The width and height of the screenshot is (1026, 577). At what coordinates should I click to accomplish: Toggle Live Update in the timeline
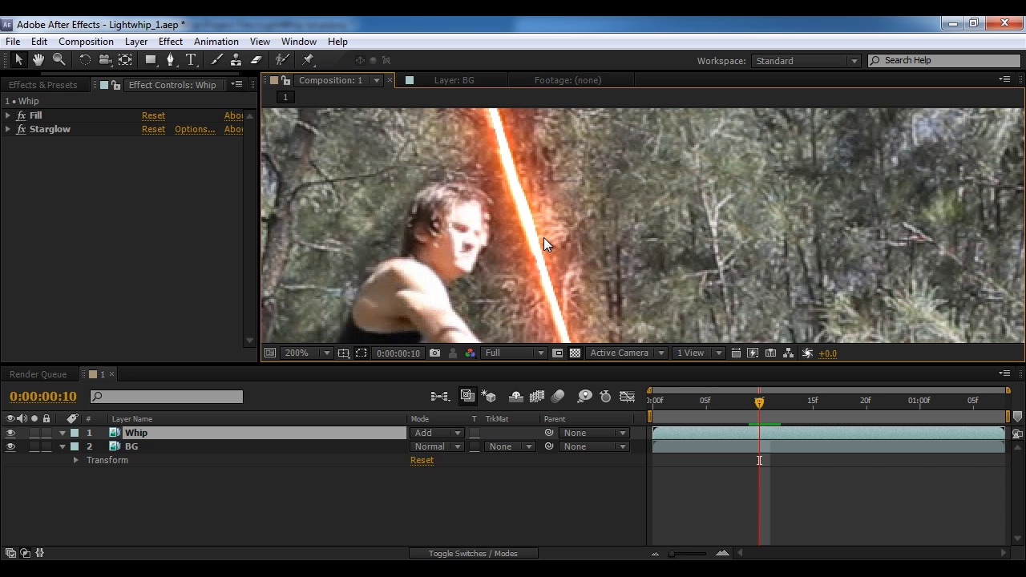click(x=467, y=396)
